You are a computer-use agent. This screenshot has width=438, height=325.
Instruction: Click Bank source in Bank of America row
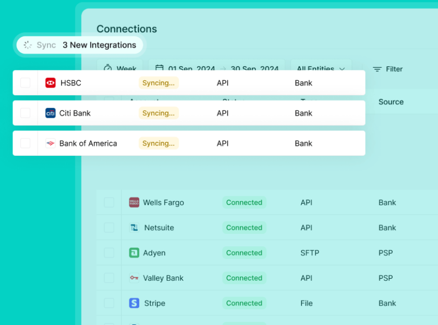303,143
